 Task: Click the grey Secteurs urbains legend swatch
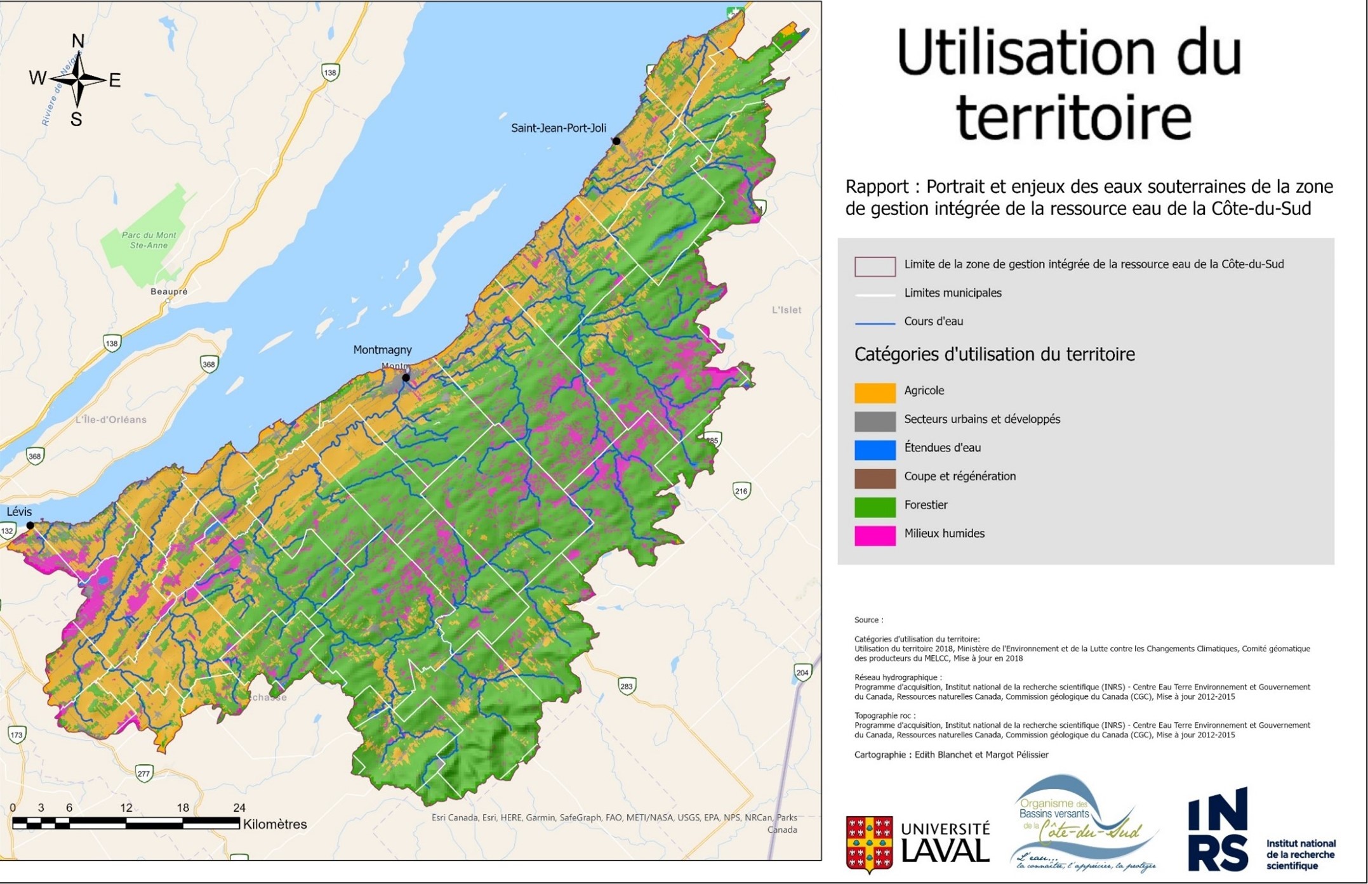(x=875, y=421)
